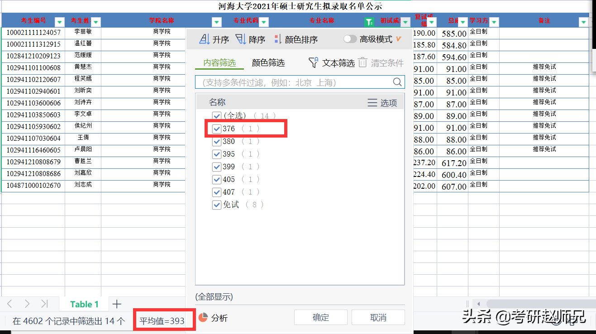Click the 确定 confirm button
Image resolution: width=596 pixels, height=334 pixels.
click(320, 317)
